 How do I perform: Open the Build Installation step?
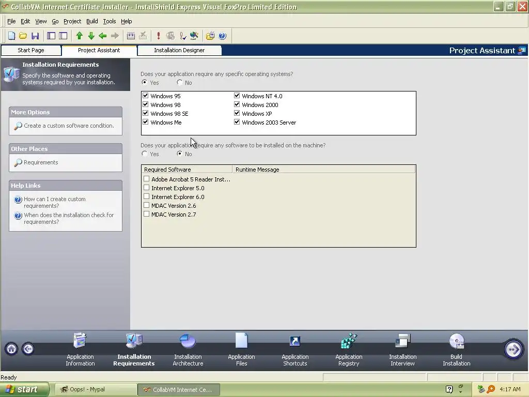click(457, 349)
